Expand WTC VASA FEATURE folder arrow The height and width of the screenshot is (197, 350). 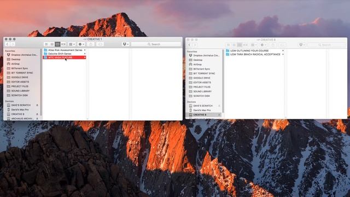click(x=85, y=57)
